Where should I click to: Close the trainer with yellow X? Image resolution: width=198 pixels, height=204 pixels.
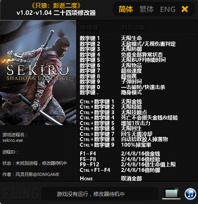click(x=185, y=9)
